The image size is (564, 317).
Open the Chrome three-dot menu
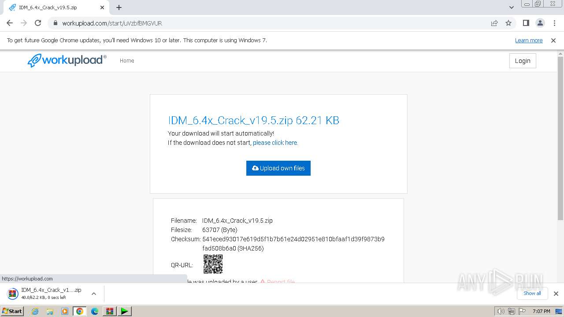(554, 23)
